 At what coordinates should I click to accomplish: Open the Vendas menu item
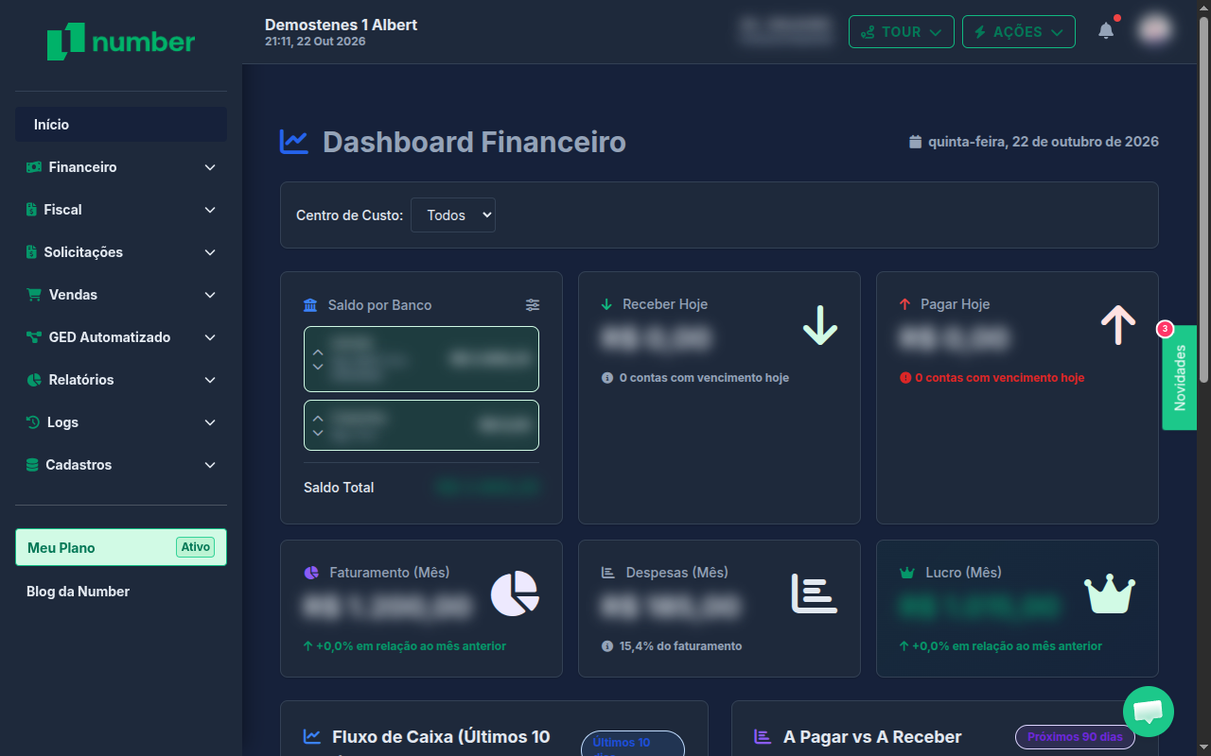(121, 295)
